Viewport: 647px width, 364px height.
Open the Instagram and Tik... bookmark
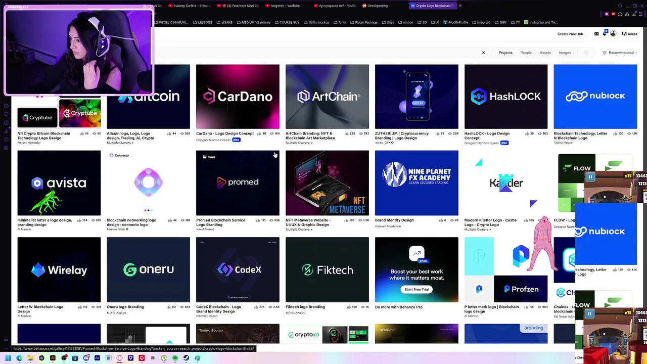pyautogui.click(x=541, y=22)
